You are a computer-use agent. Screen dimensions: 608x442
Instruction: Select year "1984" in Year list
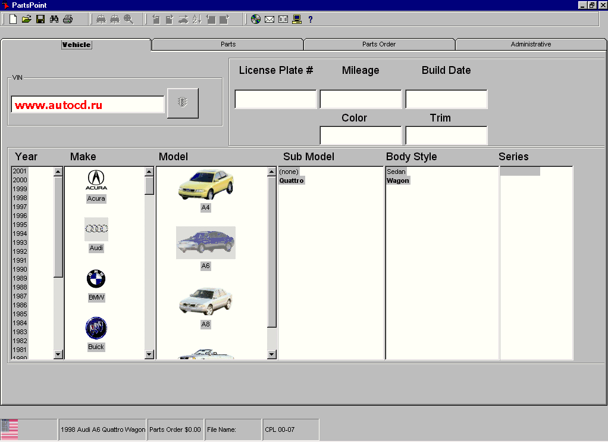pos(20,323)
